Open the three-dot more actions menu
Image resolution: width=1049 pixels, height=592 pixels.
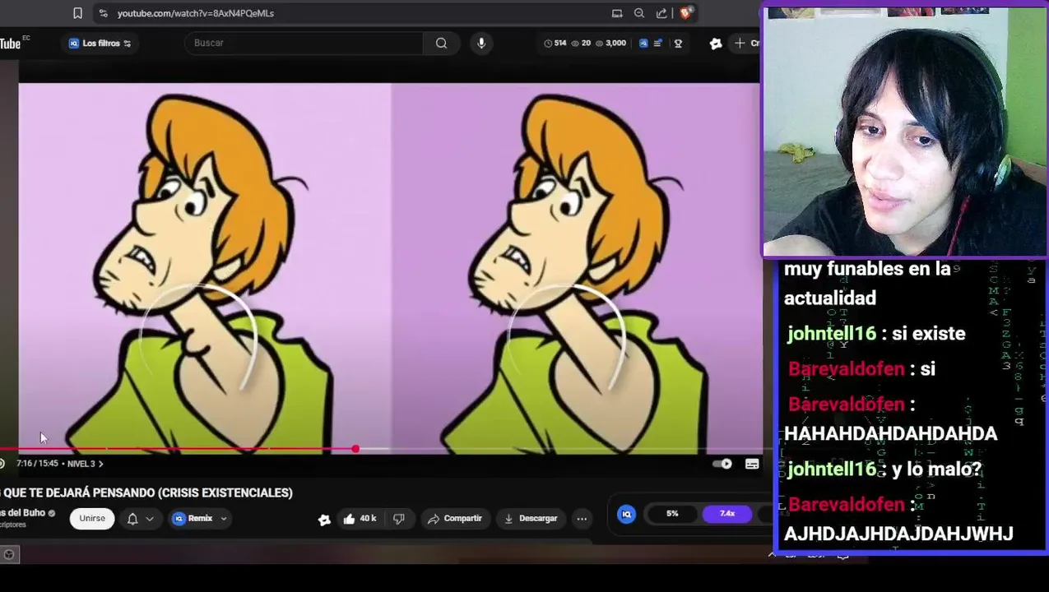(x=582, y=519)
